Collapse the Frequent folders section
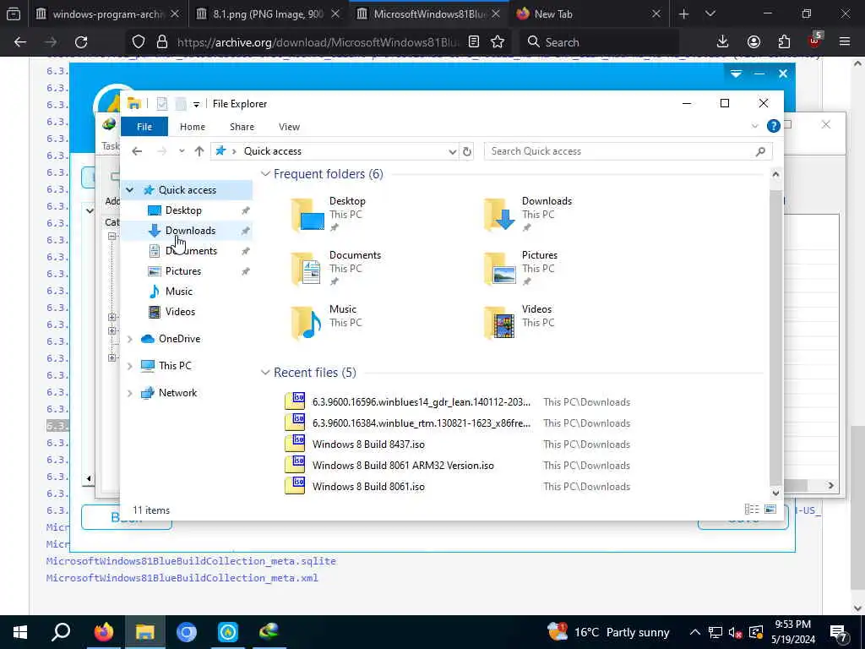 tap(265, 174)
